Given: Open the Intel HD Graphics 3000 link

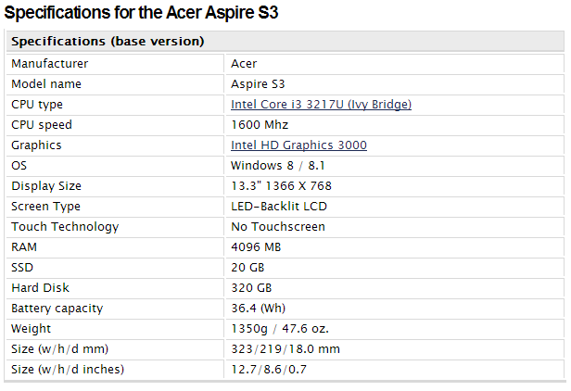Looking at the screenshot, I should point(298,145).
